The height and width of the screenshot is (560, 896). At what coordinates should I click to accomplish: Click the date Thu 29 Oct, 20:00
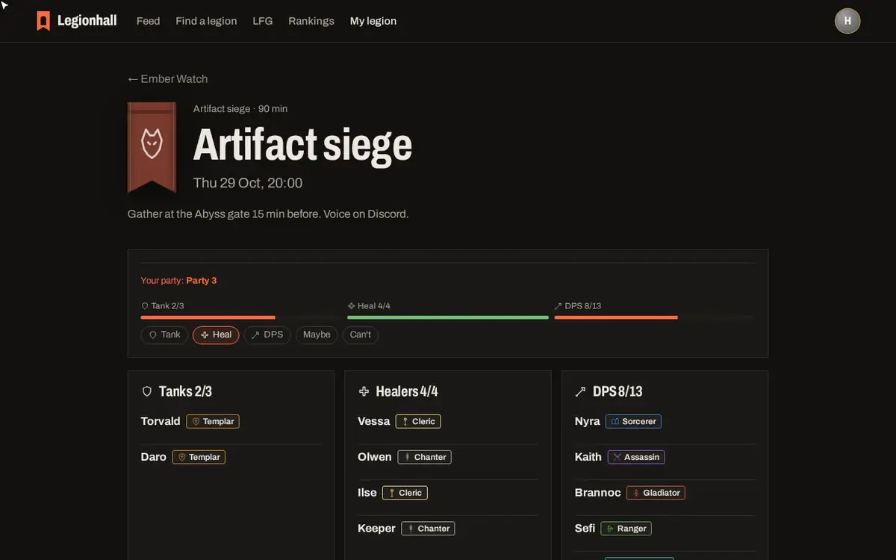point(248,183)
